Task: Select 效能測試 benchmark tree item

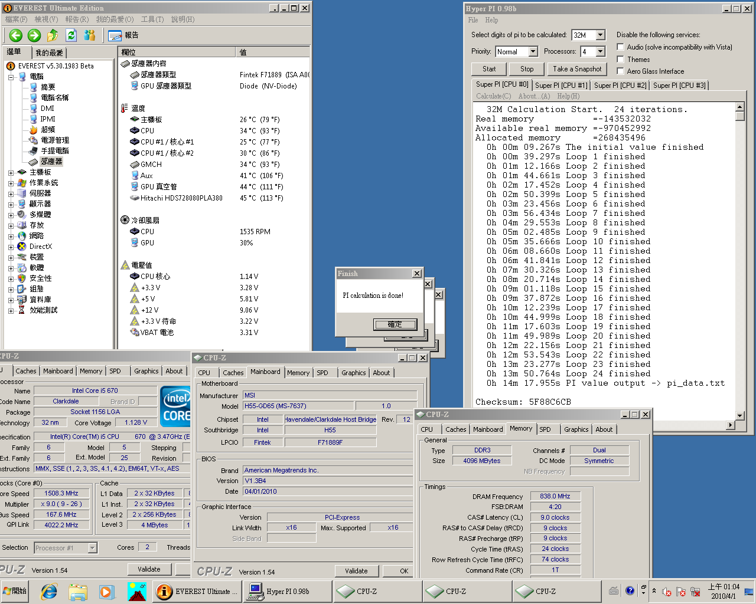Action: tap(43, 310)
